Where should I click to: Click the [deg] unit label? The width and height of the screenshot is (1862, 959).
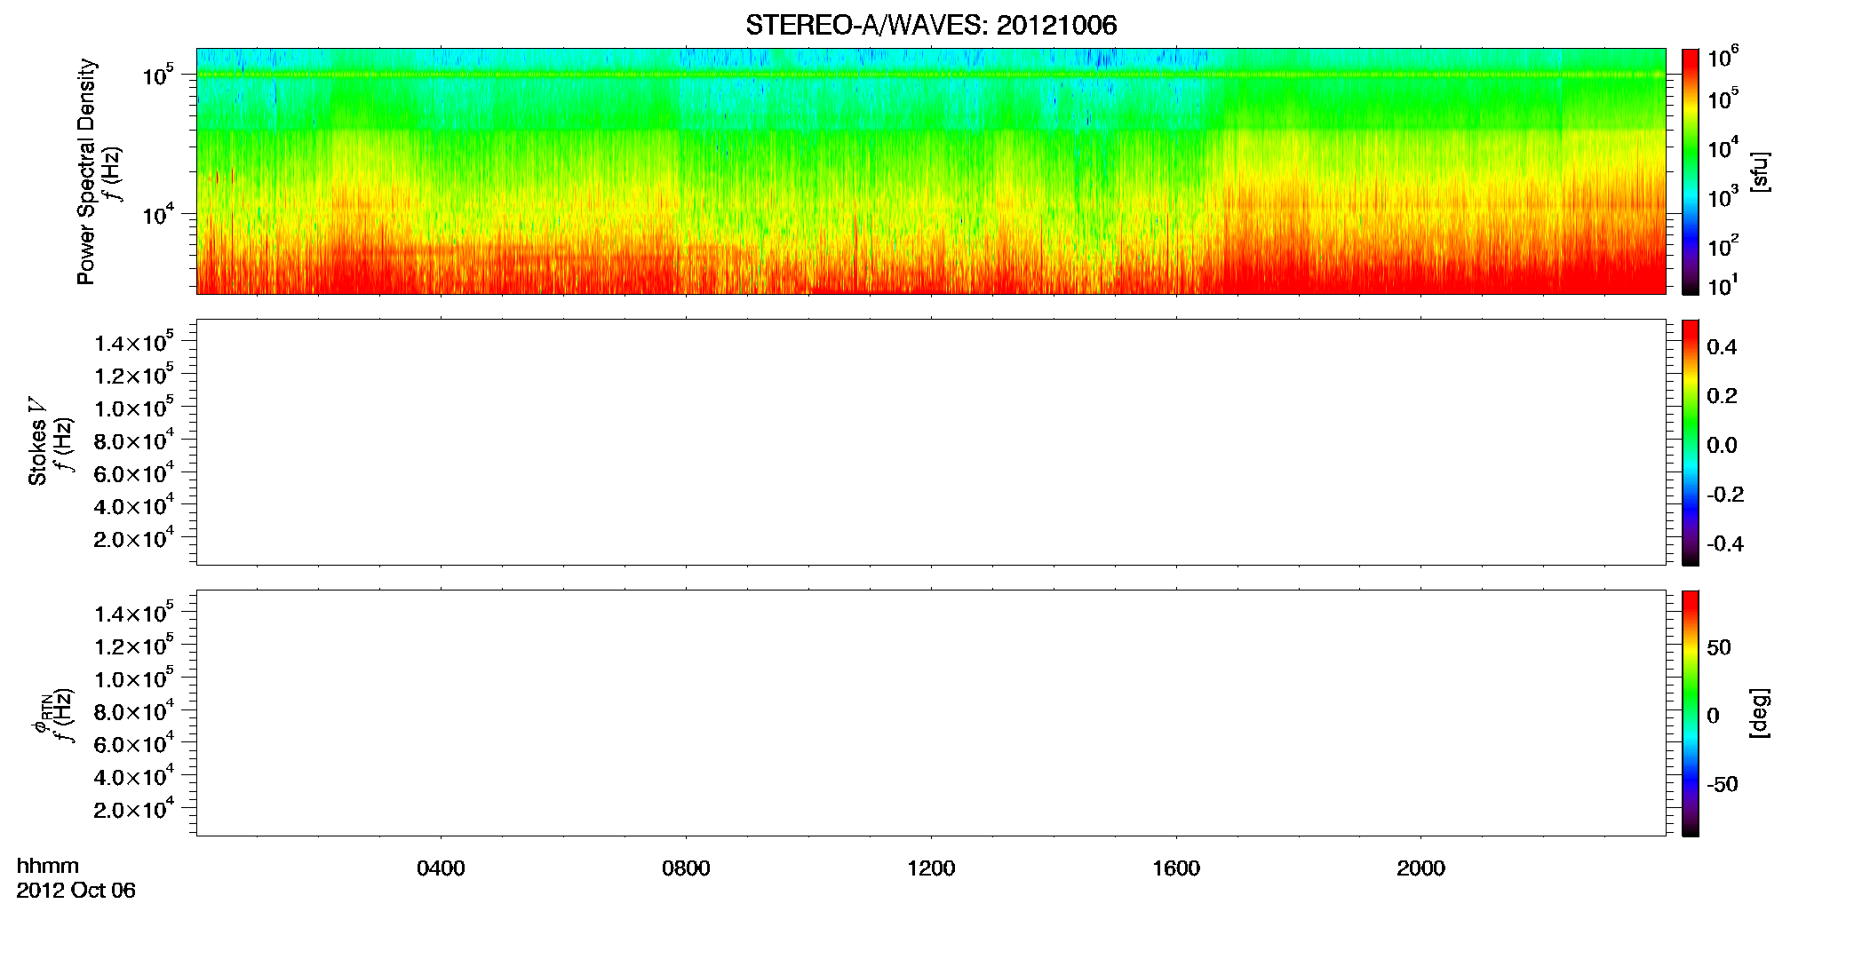point(1760,713)
